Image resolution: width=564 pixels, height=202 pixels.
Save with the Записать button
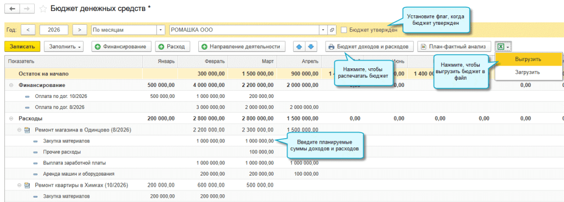click(x=22, y=46)
